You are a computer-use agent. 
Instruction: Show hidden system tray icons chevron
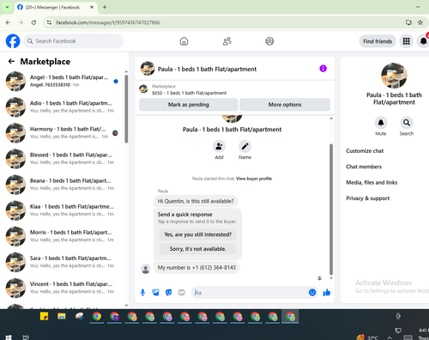390,337
